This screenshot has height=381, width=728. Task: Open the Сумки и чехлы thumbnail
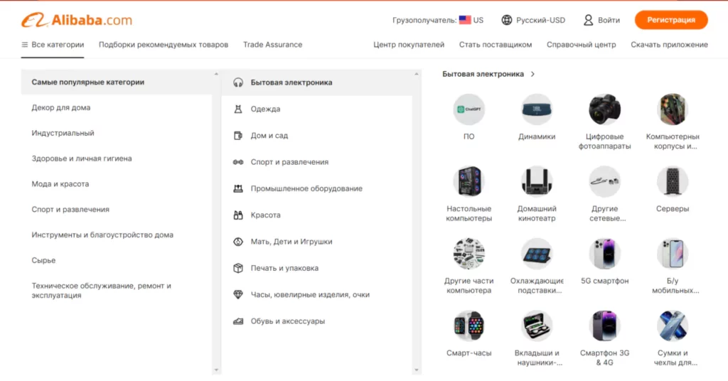[x=673, y=326]
